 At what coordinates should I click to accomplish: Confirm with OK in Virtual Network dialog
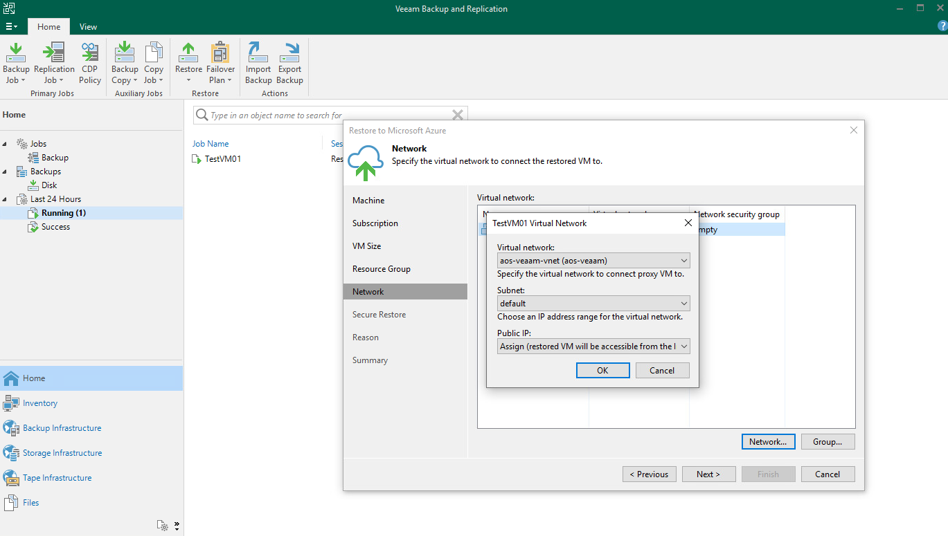[x=602, y=371]
